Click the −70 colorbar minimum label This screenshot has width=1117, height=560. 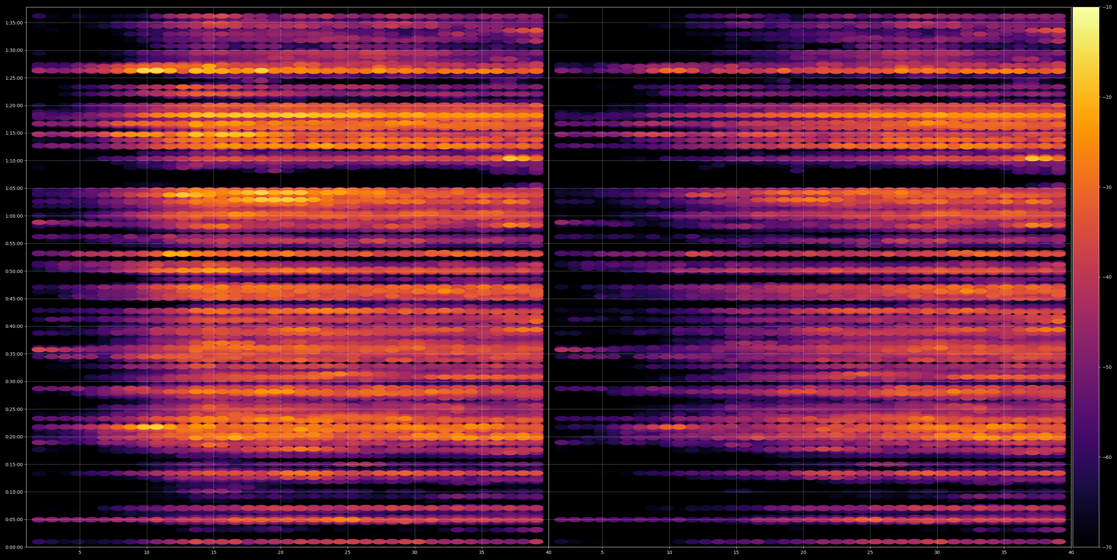click(x=1107, y=547)
